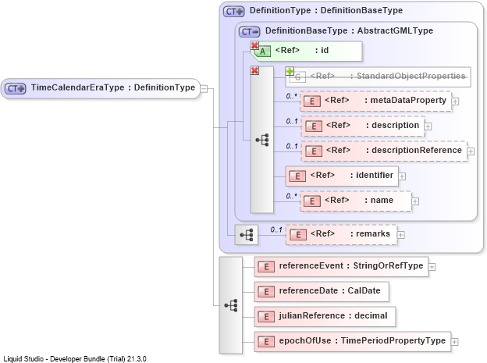The height and width of the screenshot is (363, 487).
Task: Click the 0..* cardinality of metaDataProperty
Action: click(292, 96)
